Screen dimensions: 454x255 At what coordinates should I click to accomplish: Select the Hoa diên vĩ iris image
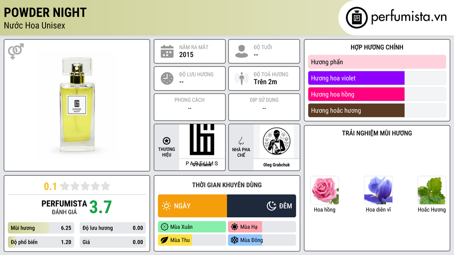click(x=378, y=190)
